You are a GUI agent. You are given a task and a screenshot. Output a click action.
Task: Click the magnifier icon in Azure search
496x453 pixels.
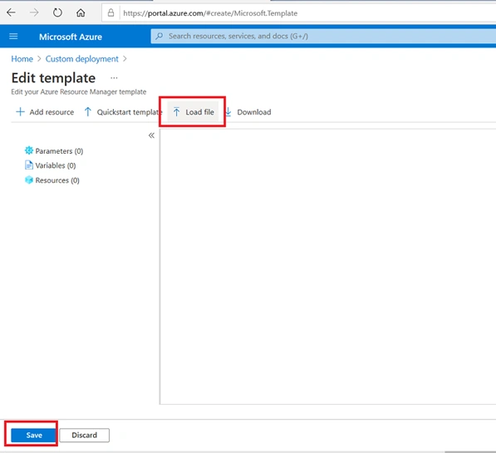(x=160, y=36)
